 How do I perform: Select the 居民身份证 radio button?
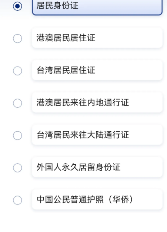point(17,6)
